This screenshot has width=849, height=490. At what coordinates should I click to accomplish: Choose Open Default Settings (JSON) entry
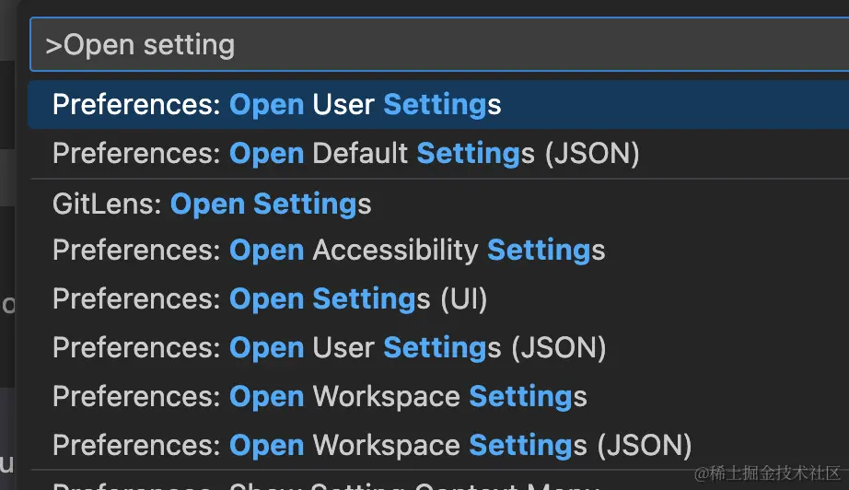[x=345, y=153]
